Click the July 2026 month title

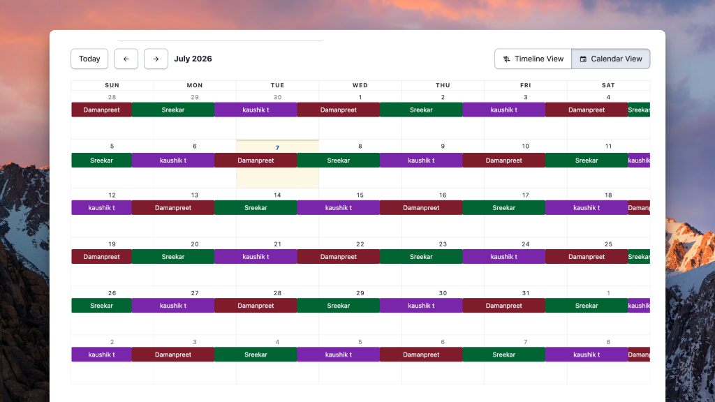pos(193,59)
